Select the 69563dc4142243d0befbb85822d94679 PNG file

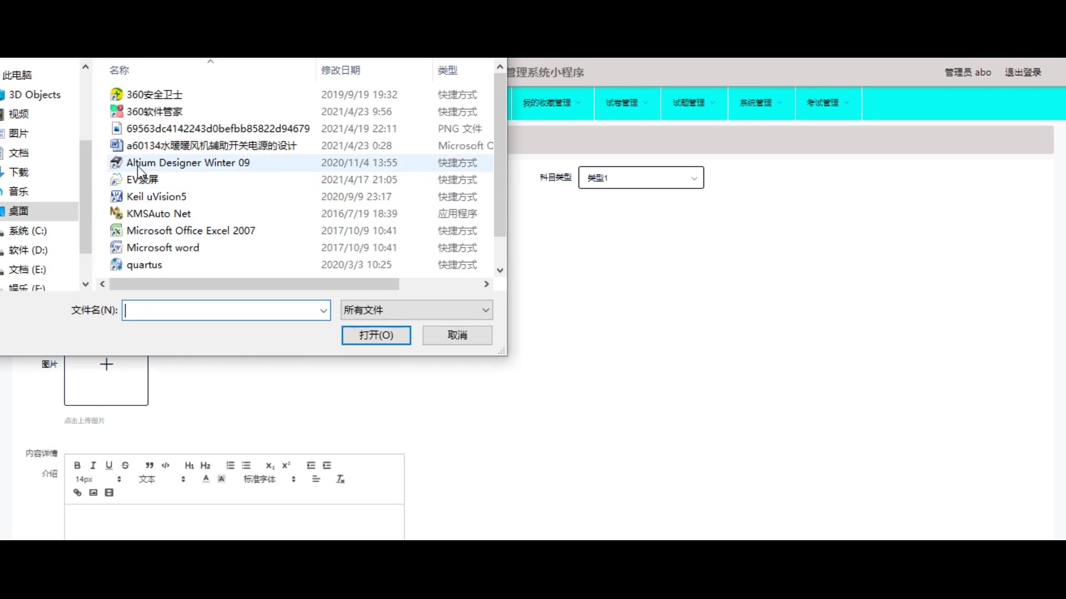tap(218, 129)
